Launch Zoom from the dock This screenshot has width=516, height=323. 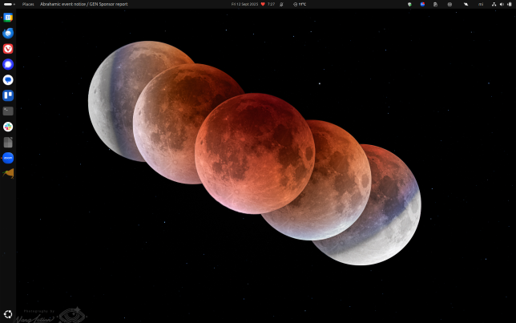pyautogui.click(x=8, y=158)
